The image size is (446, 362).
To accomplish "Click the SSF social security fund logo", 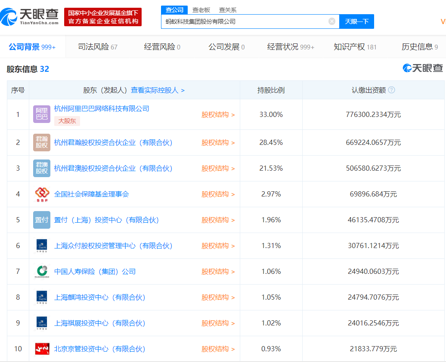I will 42,194.
